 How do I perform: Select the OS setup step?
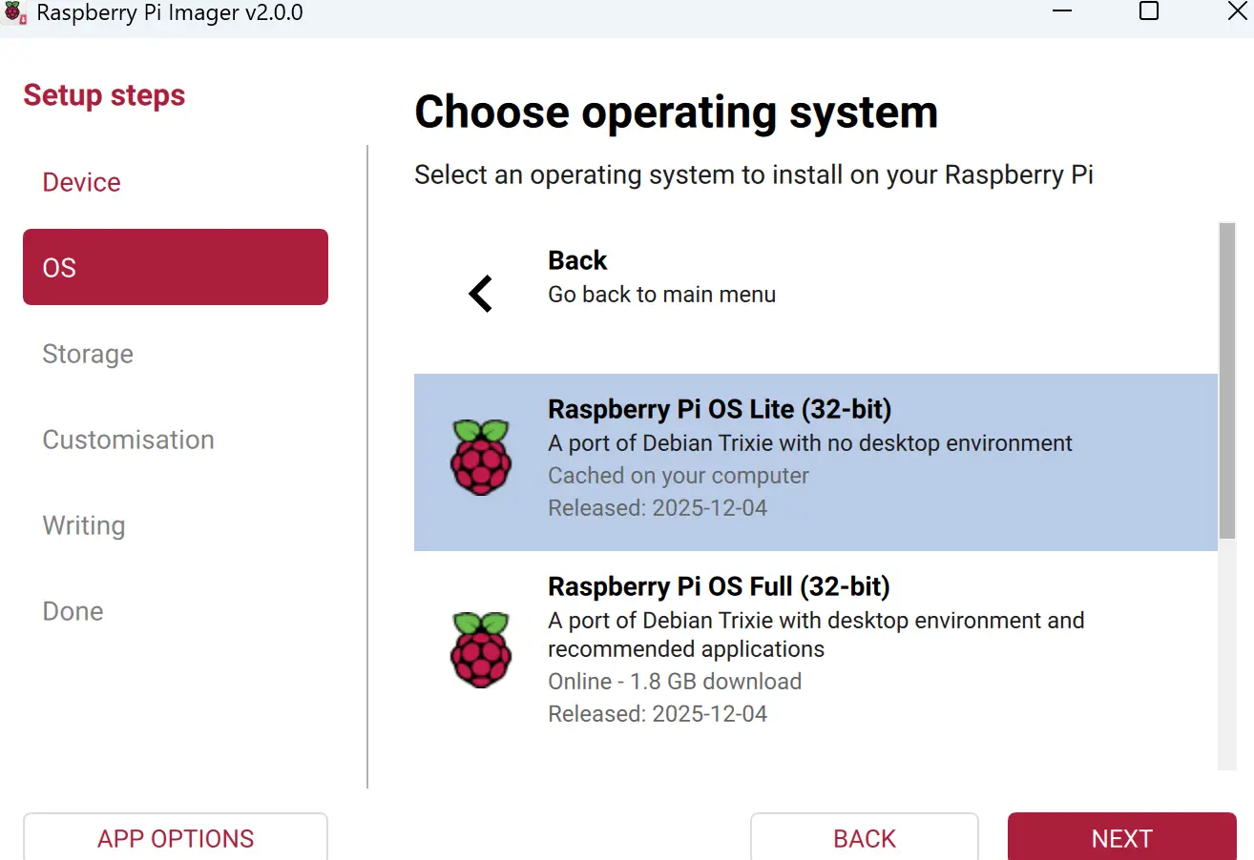tap(176, 267)
